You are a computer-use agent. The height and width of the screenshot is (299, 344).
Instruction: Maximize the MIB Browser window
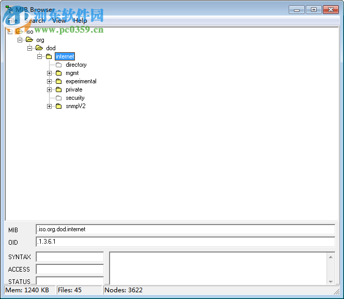tap(314, 10)
